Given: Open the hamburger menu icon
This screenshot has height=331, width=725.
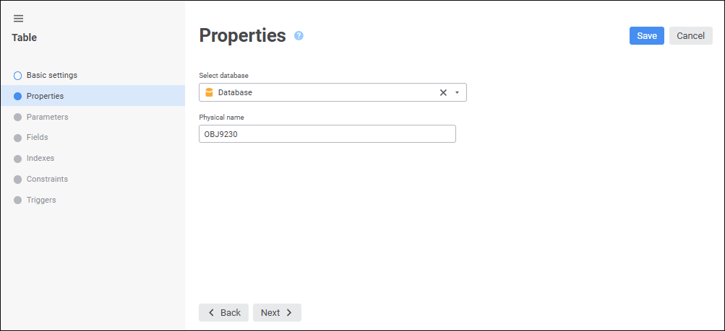Looking at the screenshot, I should (x=18, y=18).
